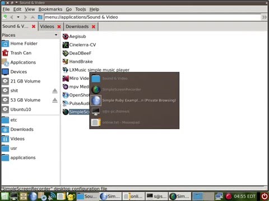The image size is (269, 201).
Task: Click the home folder icon beside address bar
Action: (40, 17)
